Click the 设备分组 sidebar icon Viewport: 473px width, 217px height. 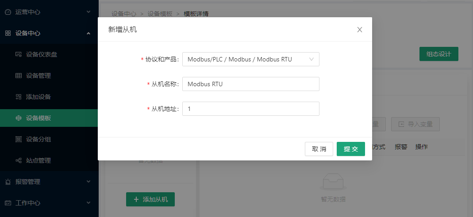click(19, 139)
